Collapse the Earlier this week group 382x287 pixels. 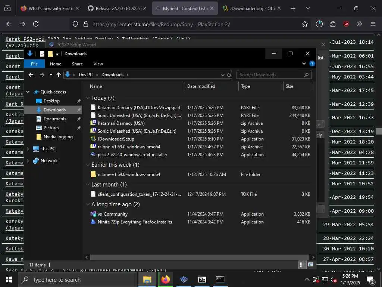(88, 165)
